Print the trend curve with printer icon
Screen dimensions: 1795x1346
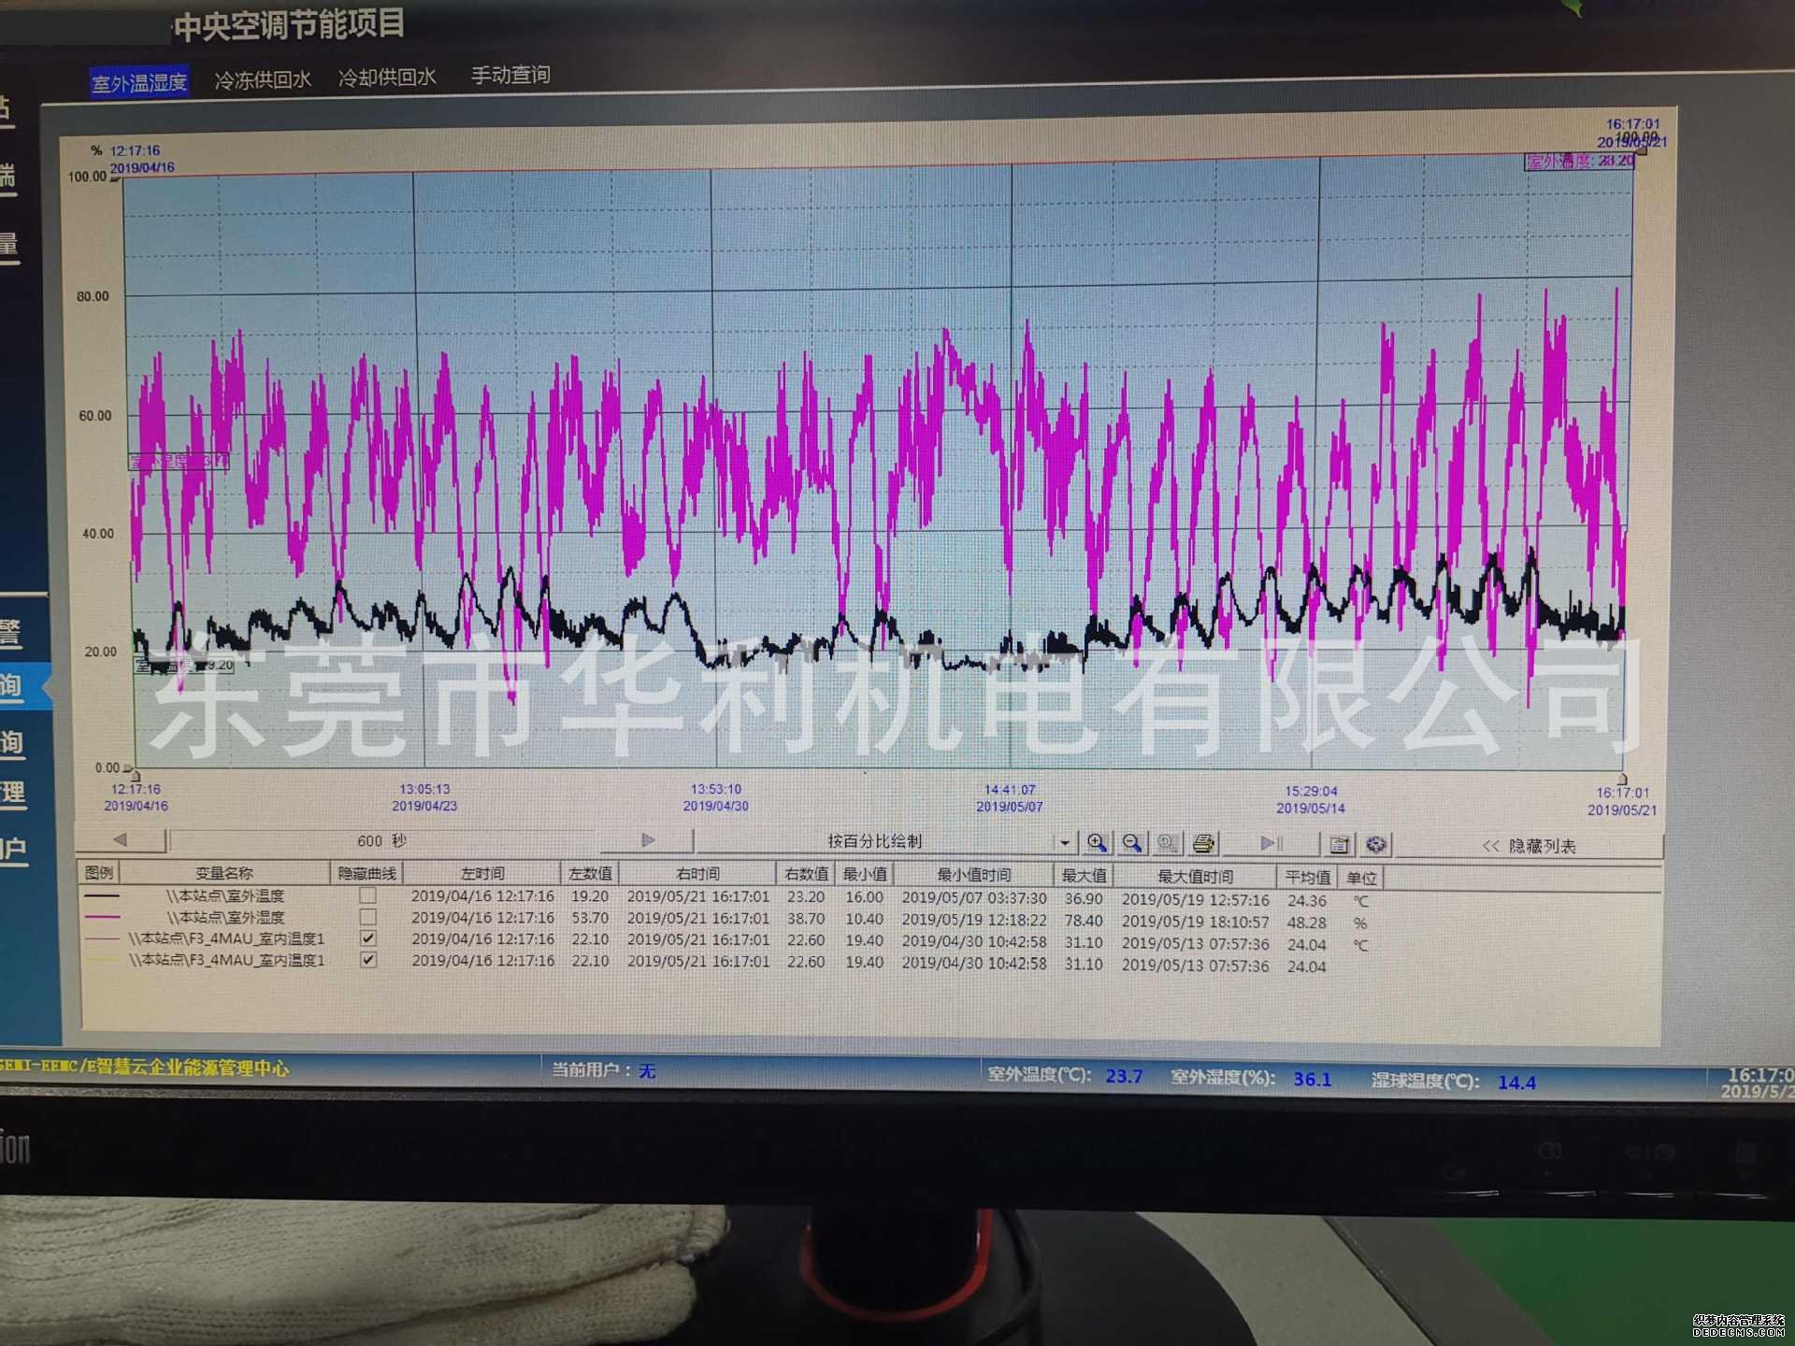click(x=1204, y=844)
